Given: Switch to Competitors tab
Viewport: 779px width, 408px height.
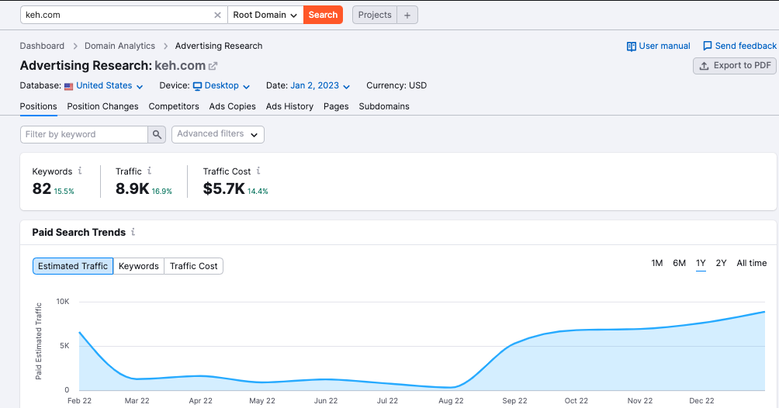Looking at the screenshot, I should pyautogui.click(x=174, y=106).
